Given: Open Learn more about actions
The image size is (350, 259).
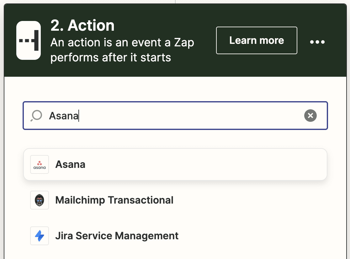Looking at the screenshot, I should [257, 40].
